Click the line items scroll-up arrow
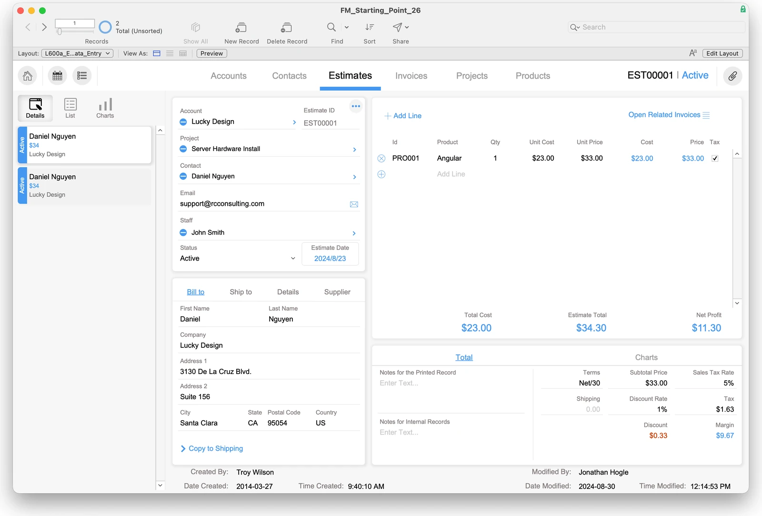This screenshot has height=516, width=762. 737,154
